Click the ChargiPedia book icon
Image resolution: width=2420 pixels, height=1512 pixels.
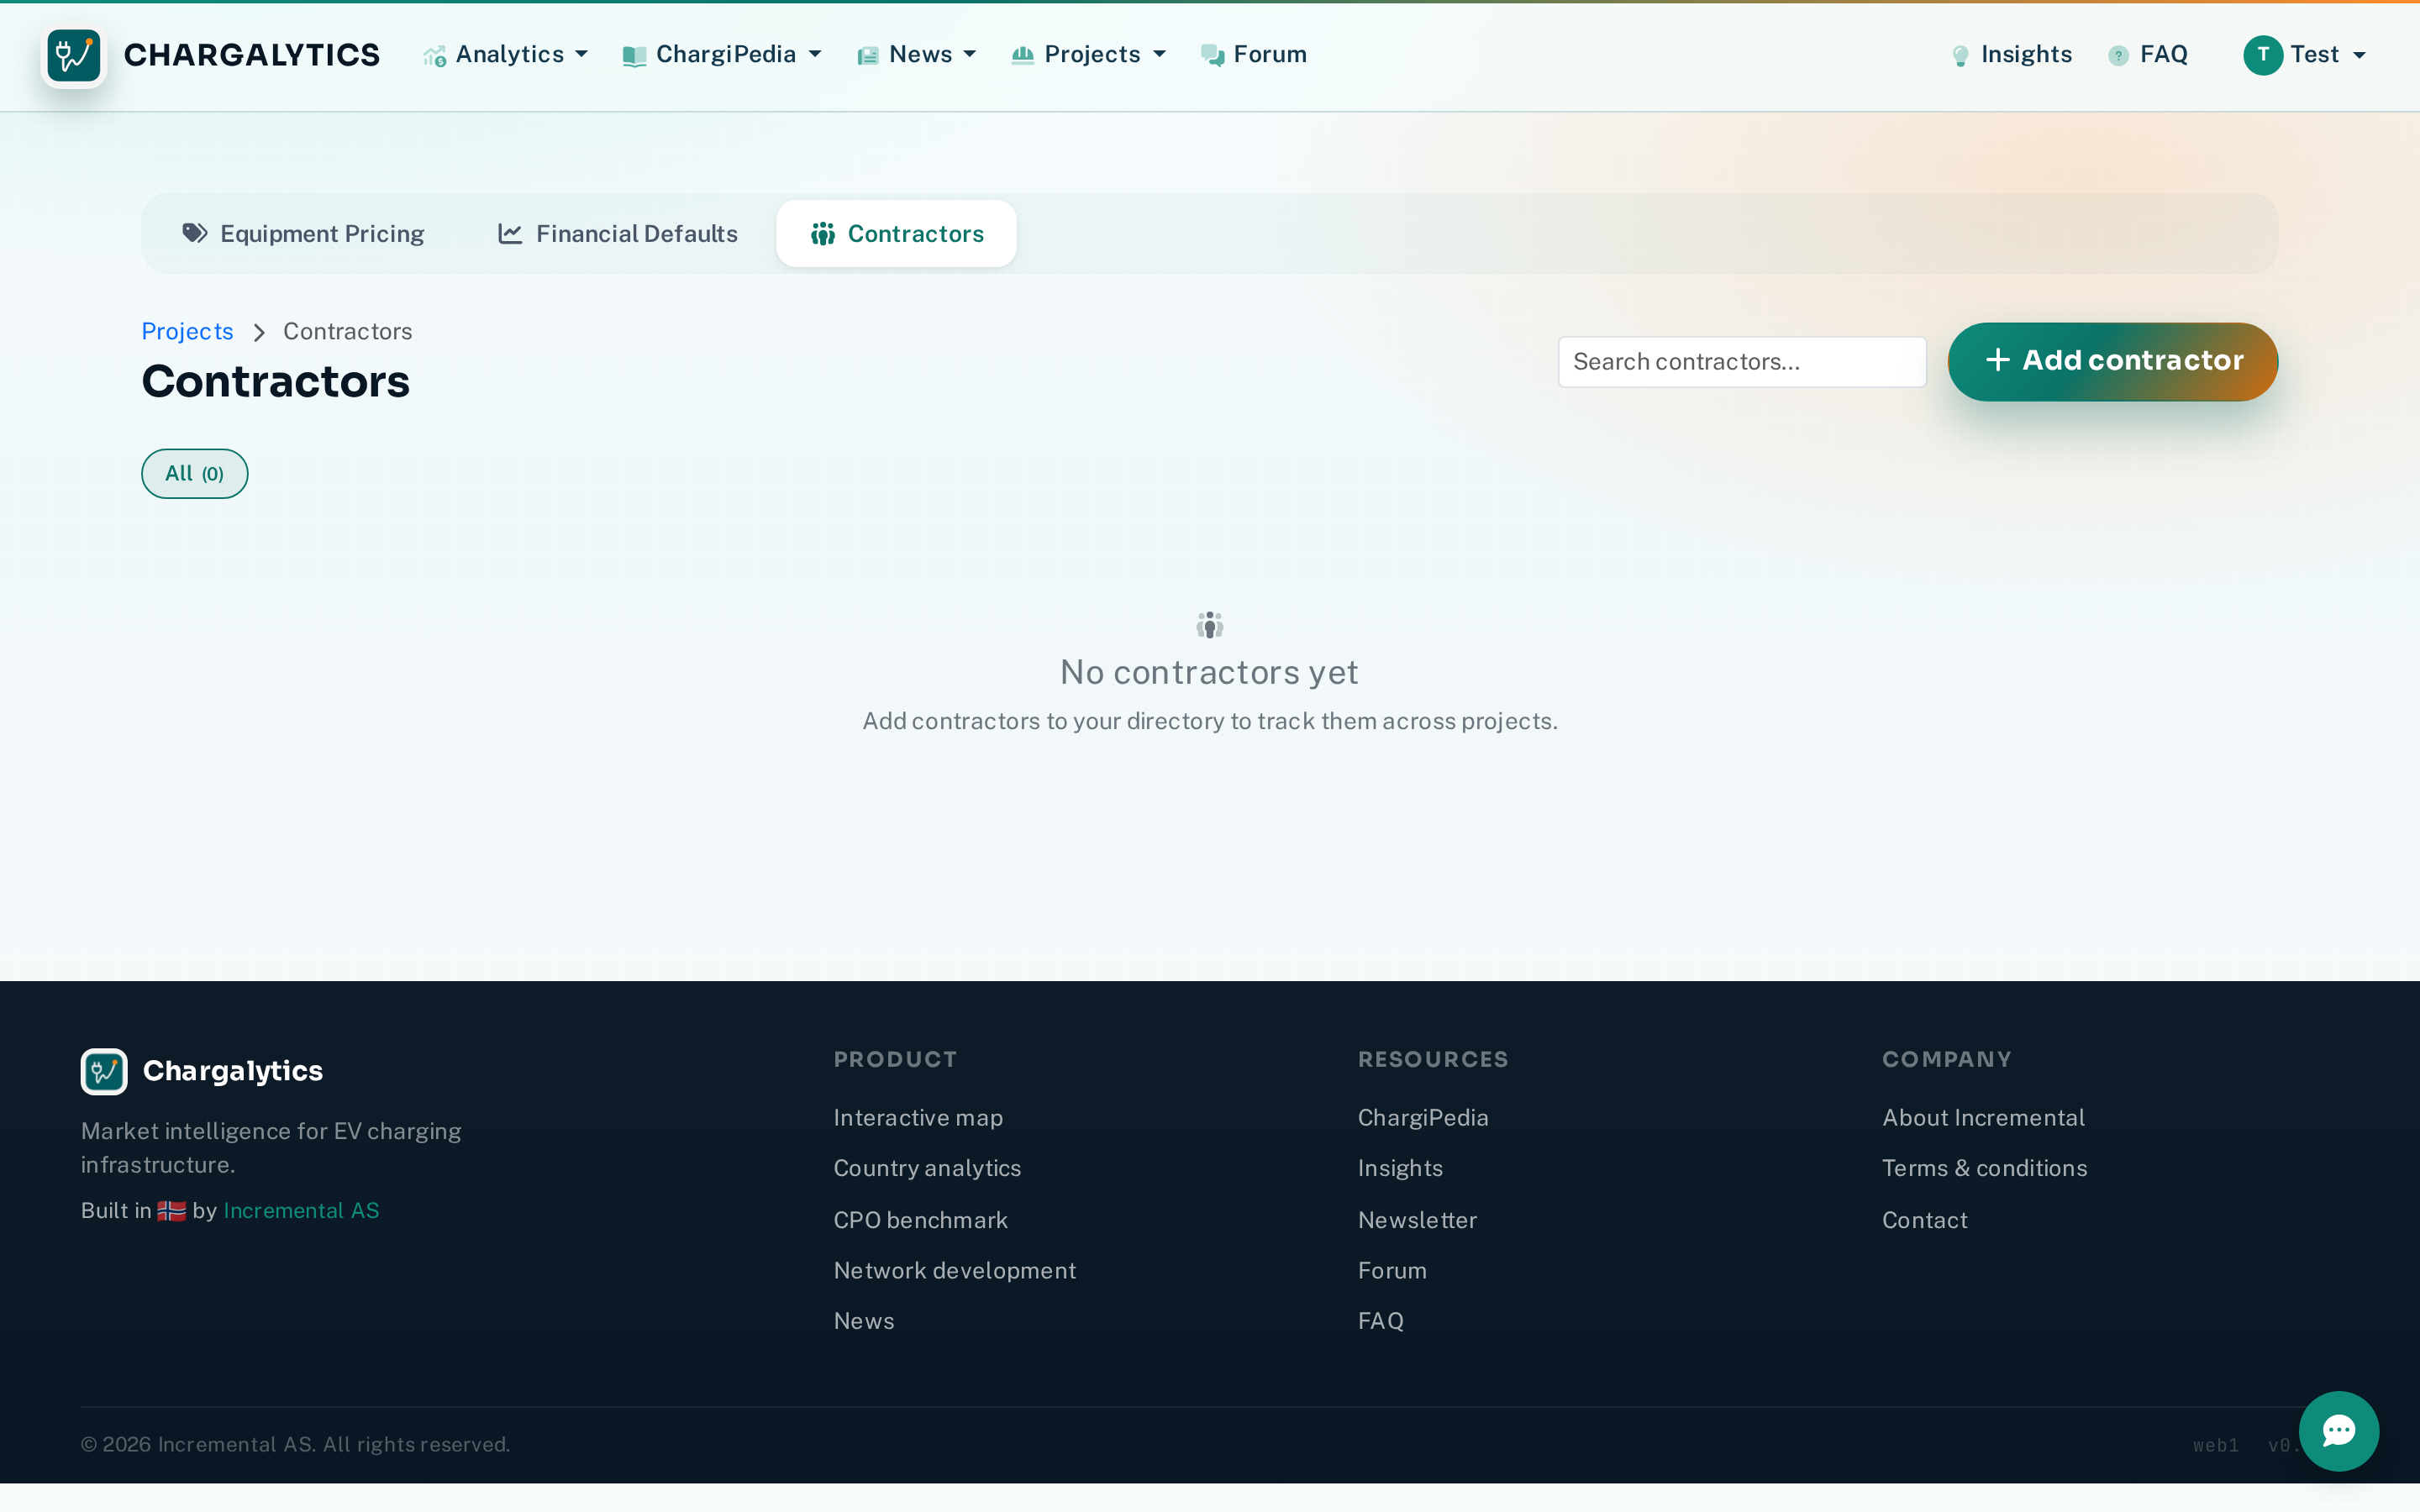pos(634,56)
